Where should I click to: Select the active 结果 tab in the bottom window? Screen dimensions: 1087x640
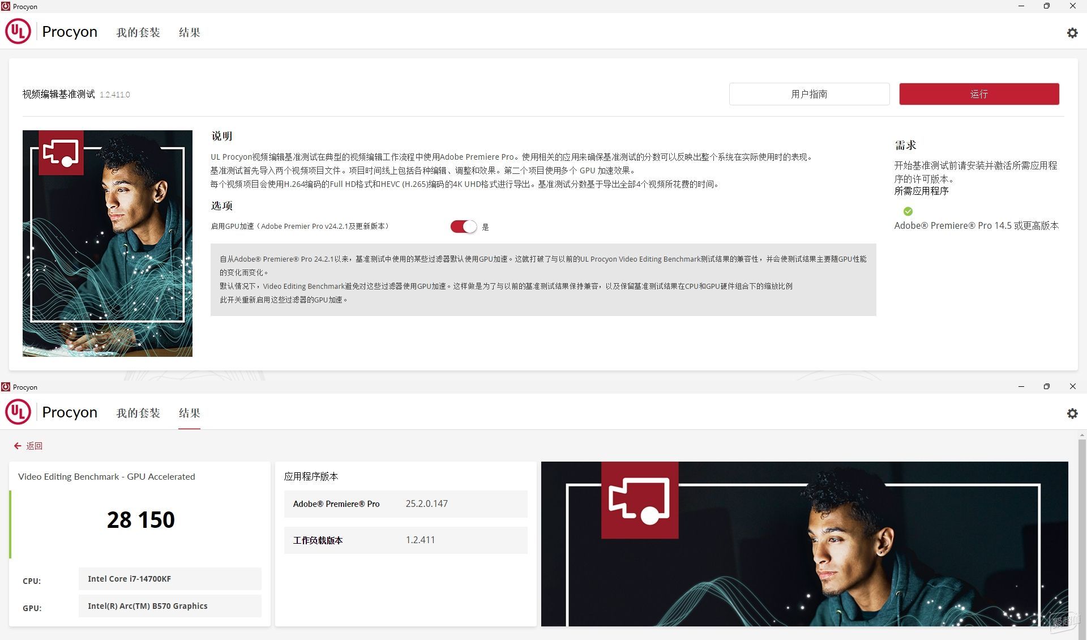click(190, 413)
